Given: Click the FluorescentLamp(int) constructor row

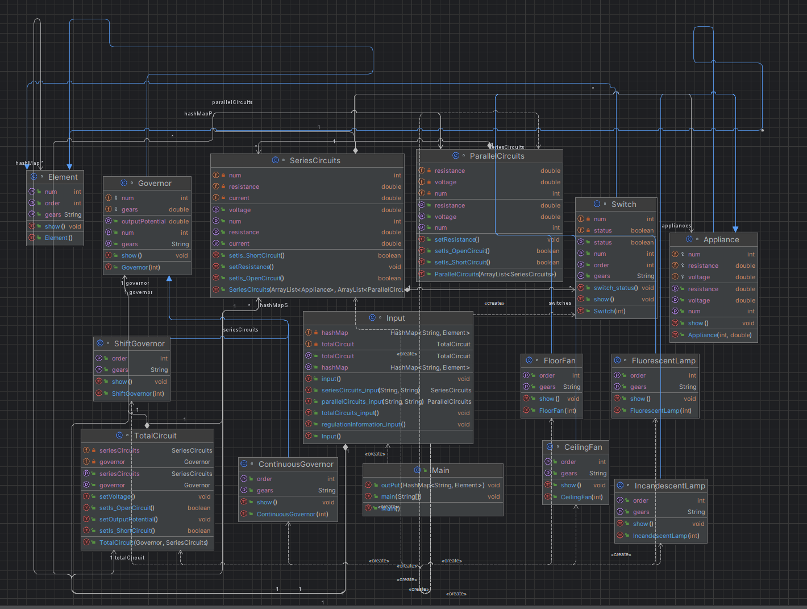Looking at the screenshot, I should (655, 411).
